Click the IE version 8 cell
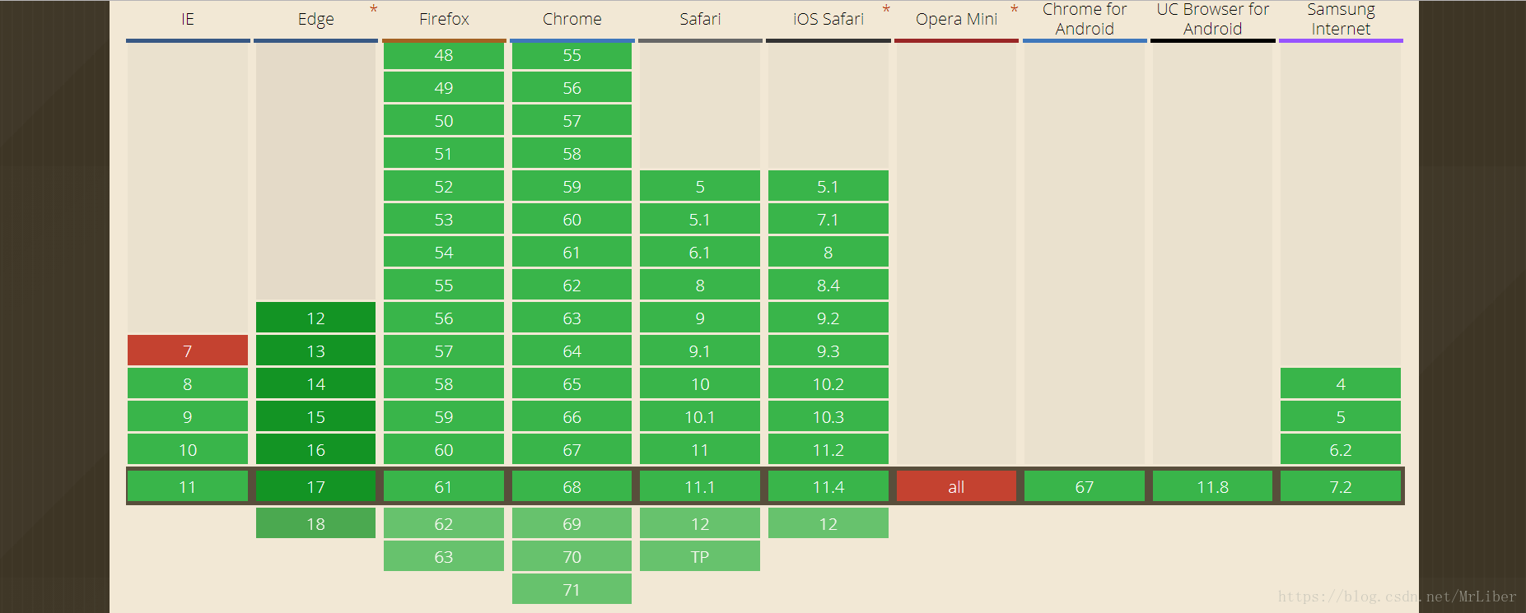The height and width of the screenshot is (613, 1526). 188,383
